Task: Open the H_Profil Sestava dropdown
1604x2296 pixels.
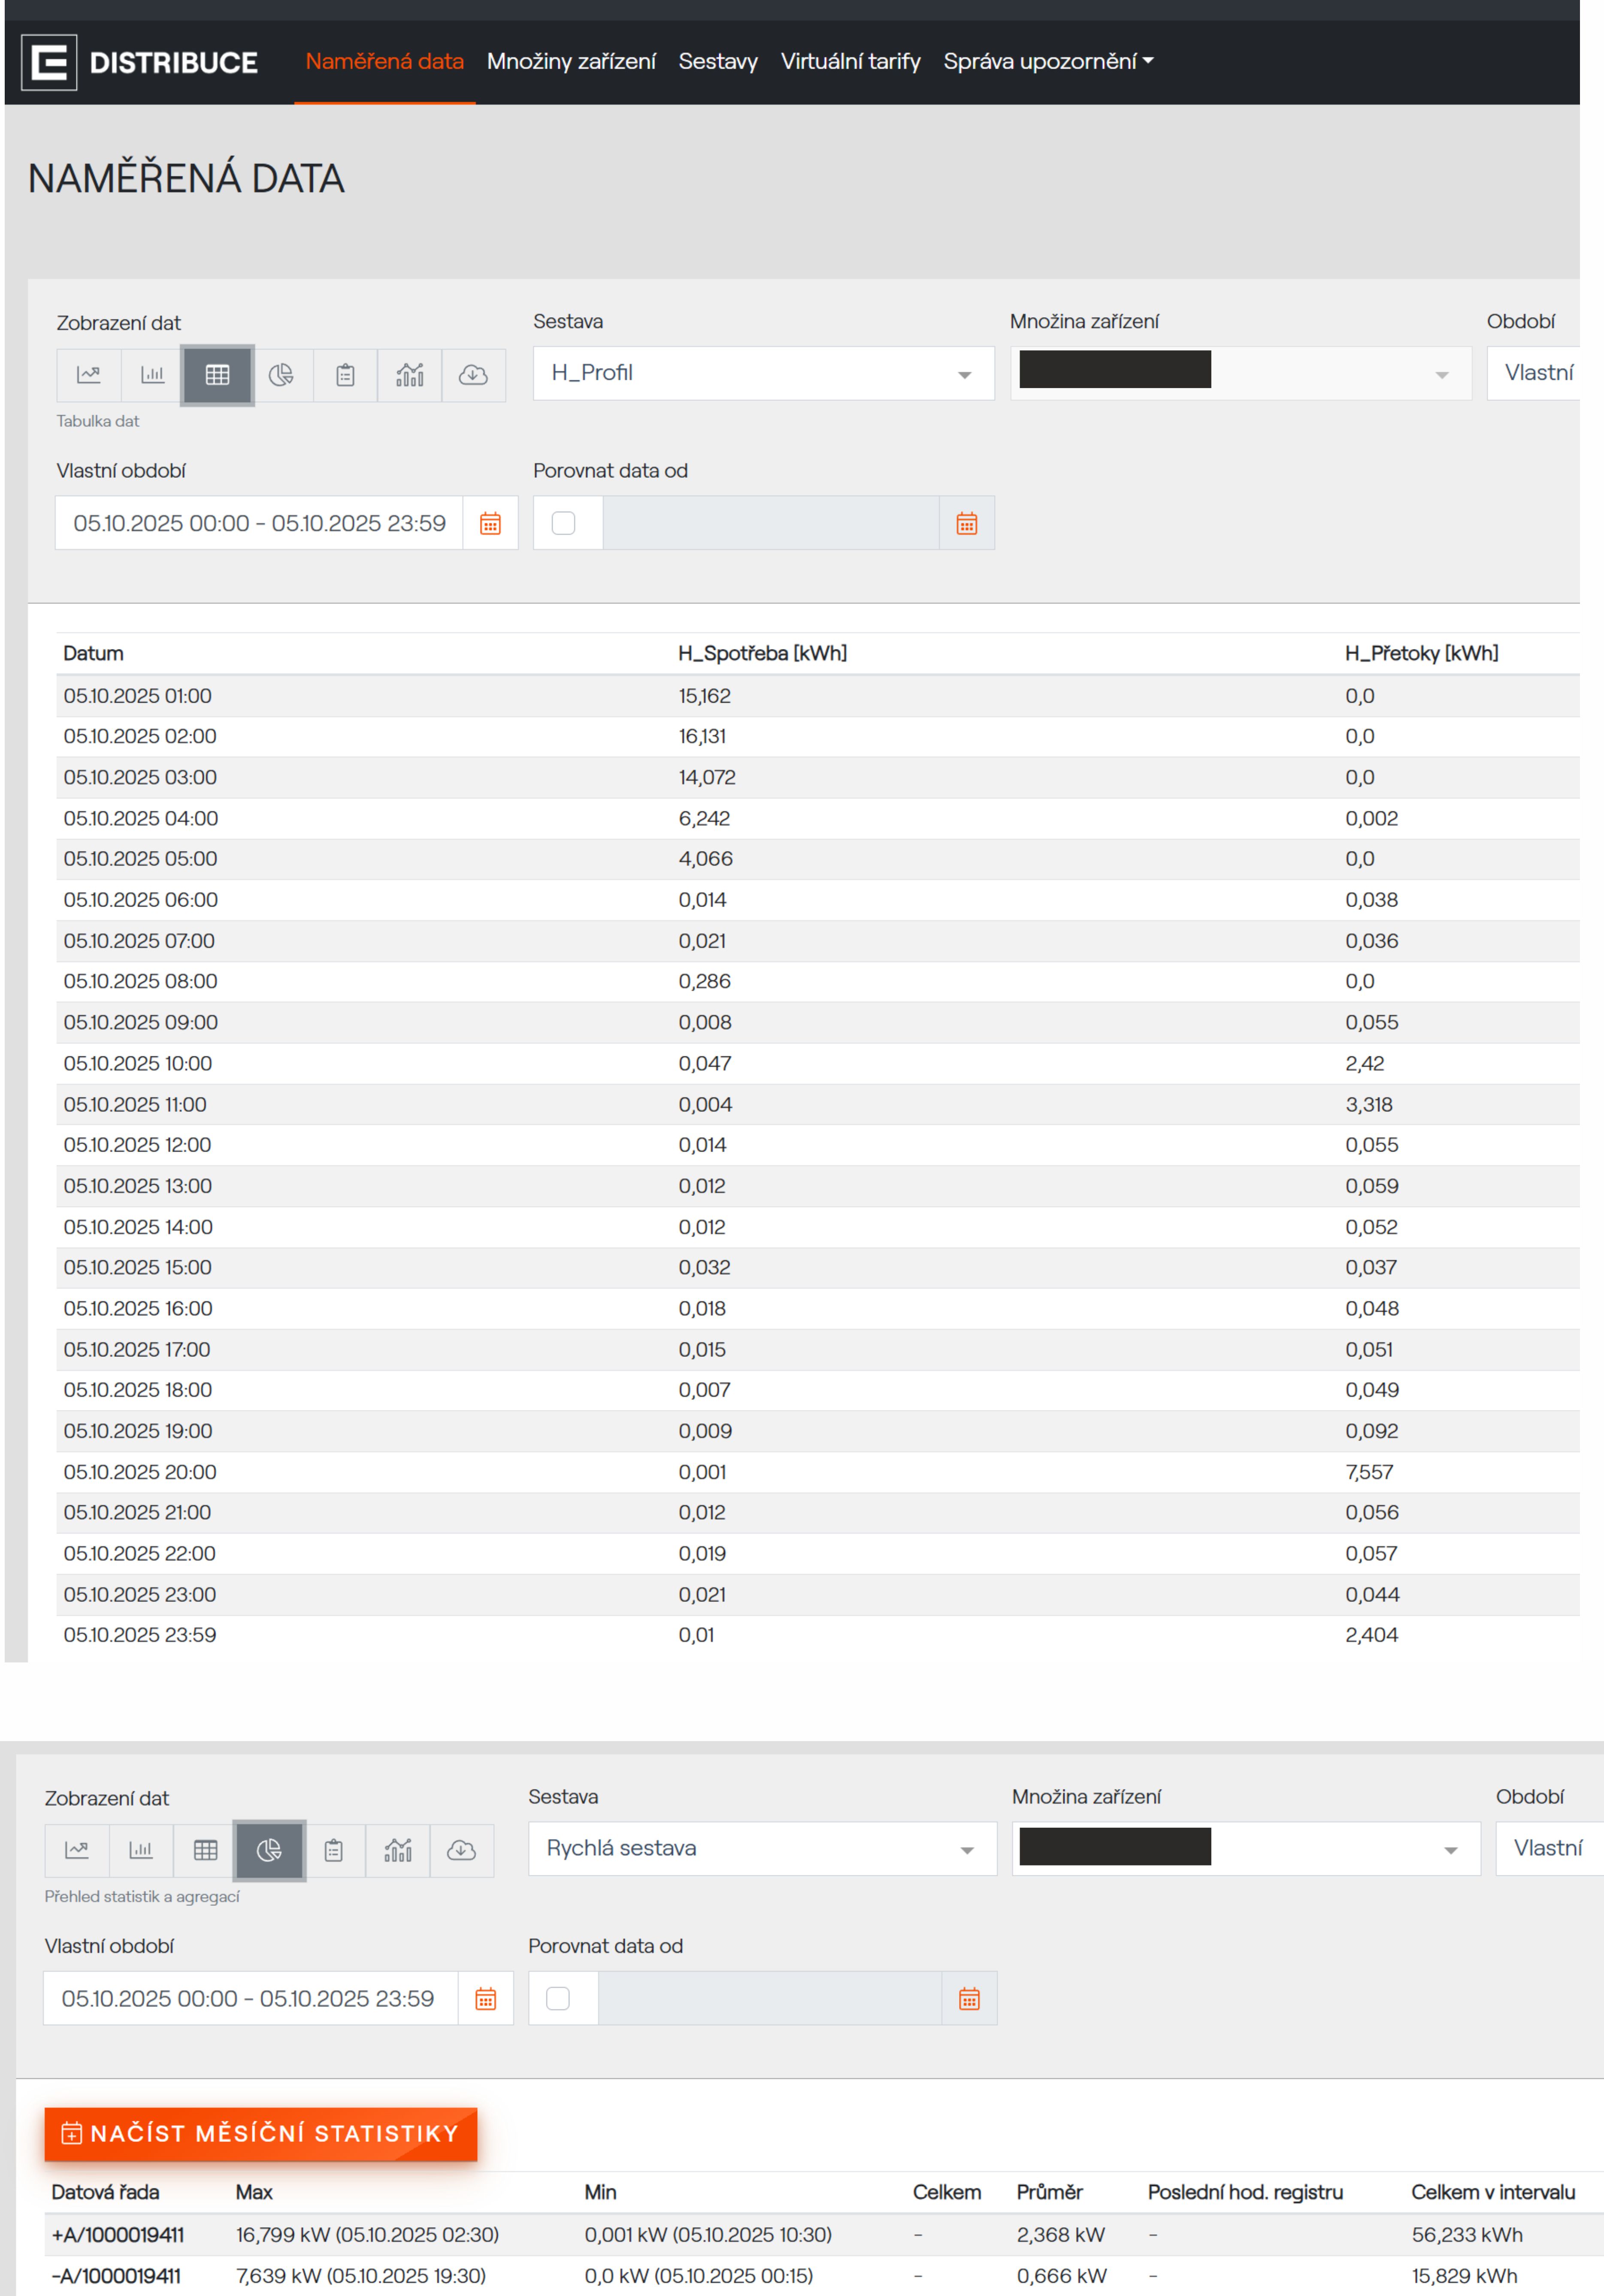Action: point(763,373)
